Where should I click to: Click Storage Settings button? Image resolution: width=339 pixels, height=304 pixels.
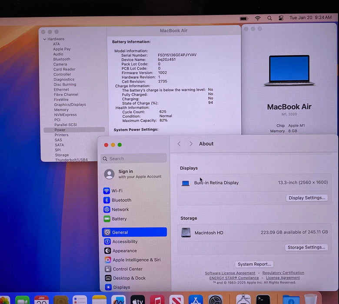point(306,247)
